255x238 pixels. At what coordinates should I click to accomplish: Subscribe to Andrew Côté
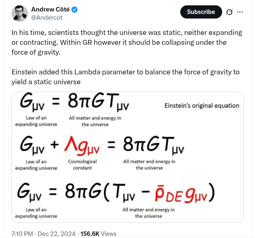click(x=201, y=12)
